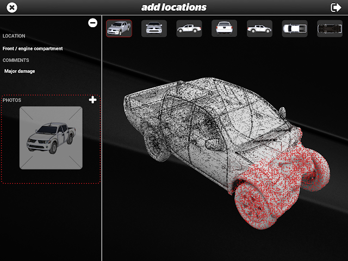The image size is (348, 261).
Task: Select rear view of the truck
Action: tap(224, 28)
